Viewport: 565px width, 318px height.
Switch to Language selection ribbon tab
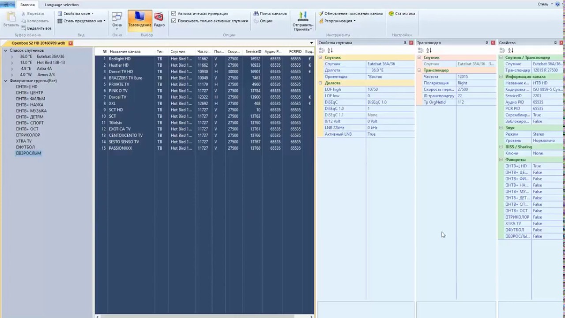click(x=62, y=5)
